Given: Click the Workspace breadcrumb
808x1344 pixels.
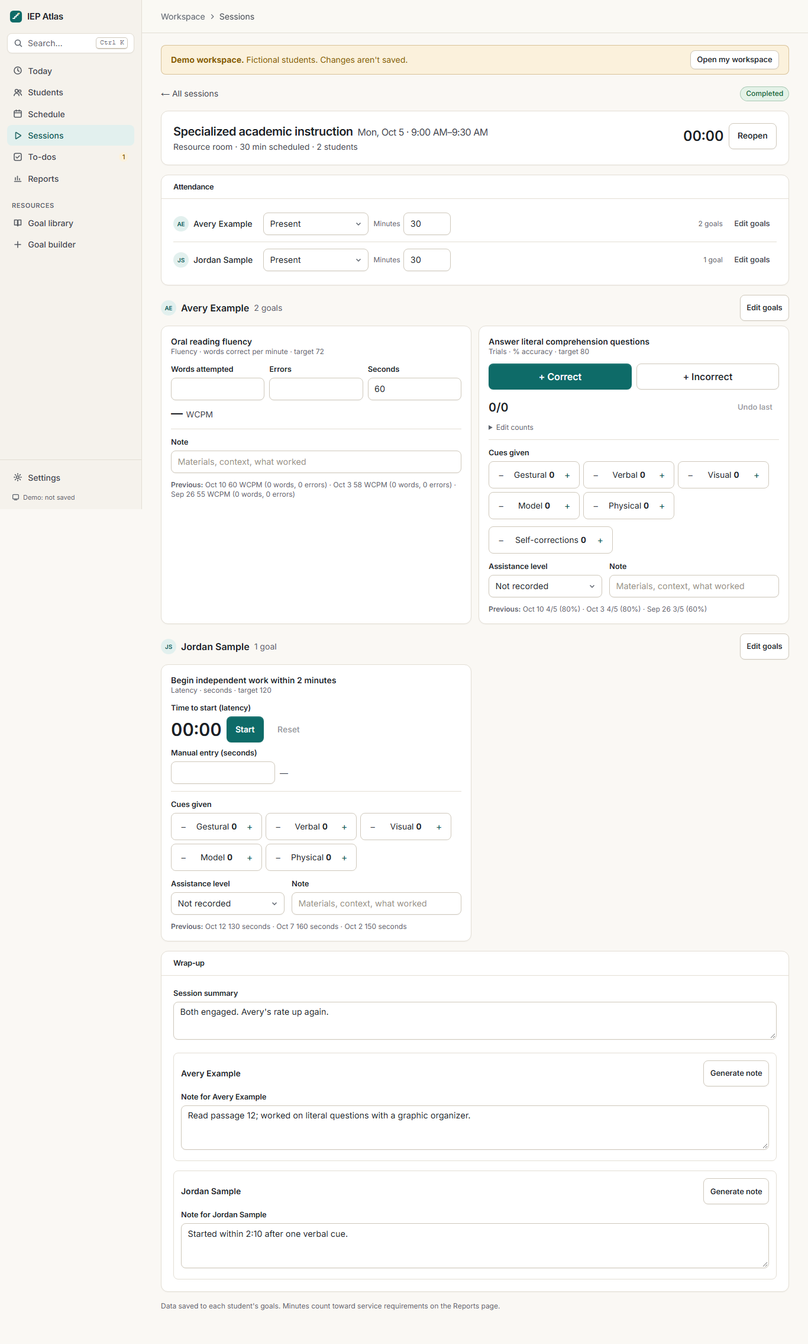Looking at the screenshot, I should 183,17.
